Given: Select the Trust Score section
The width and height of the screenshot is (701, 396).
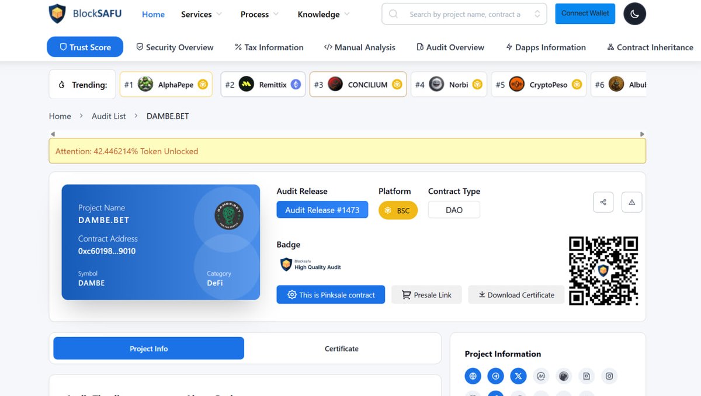Looking at the screenshot, I should [85, 47].
